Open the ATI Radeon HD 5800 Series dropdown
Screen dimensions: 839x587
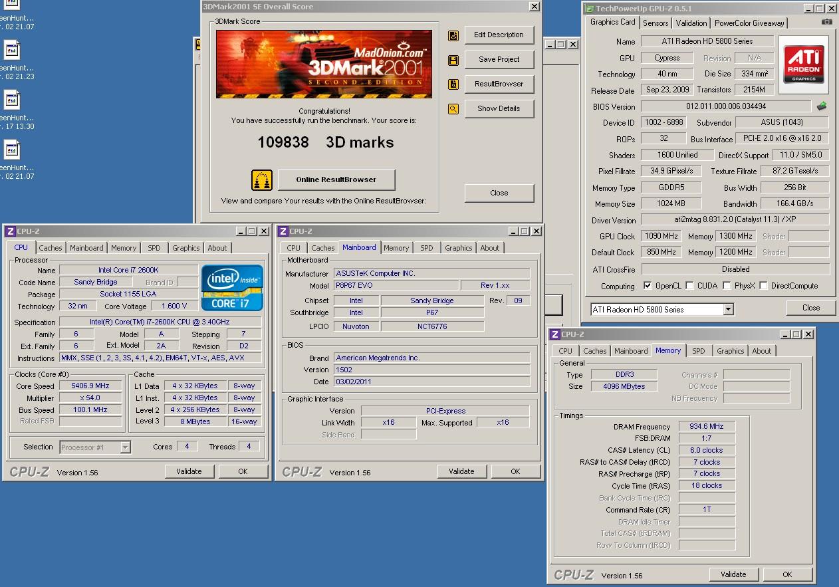728,309
